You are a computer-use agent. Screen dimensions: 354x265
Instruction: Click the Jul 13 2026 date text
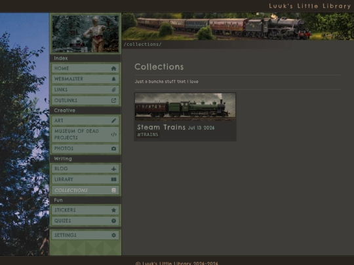coord(201,128)
